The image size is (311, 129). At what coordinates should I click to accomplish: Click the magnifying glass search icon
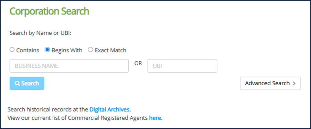18,84
